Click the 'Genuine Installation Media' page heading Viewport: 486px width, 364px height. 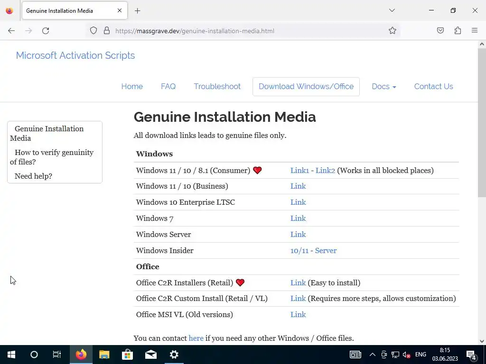224,117
